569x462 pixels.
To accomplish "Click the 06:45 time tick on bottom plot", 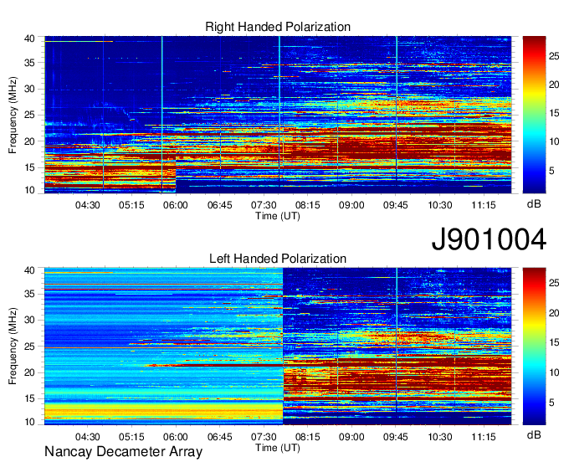I will pyautogui.click(x=219, y=437).
